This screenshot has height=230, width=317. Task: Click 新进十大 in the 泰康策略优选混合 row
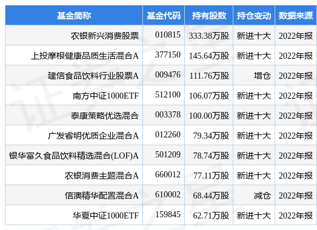[254, 116]
